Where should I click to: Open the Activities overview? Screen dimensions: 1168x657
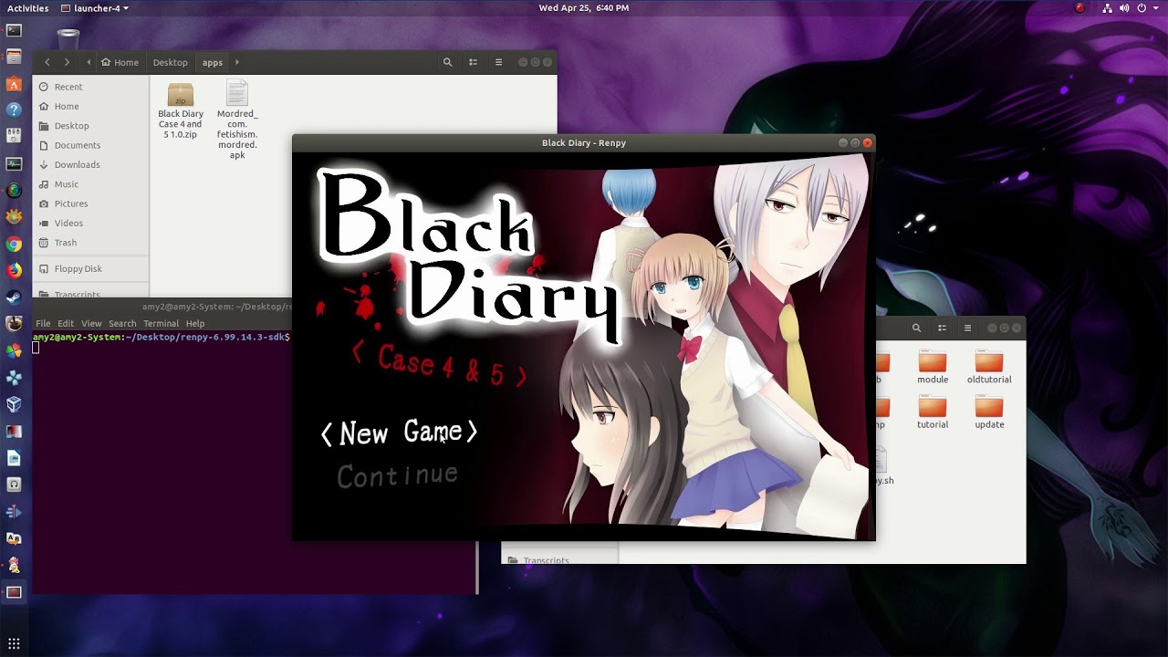(27, 8)
